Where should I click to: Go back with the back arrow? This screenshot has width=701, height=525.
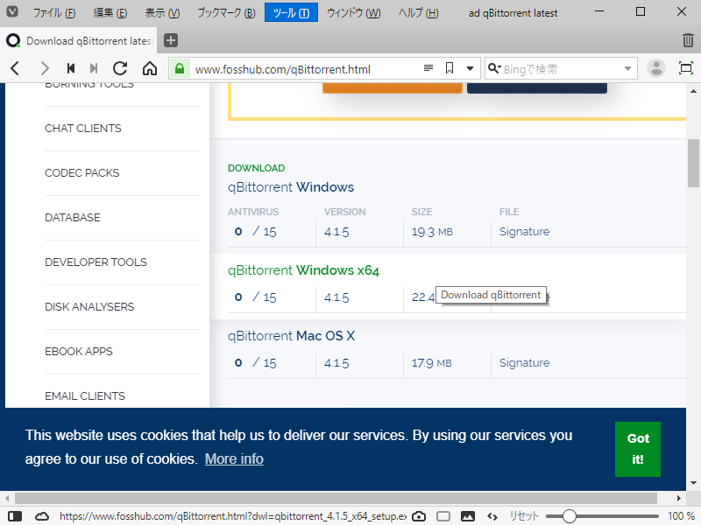[15, 68]
